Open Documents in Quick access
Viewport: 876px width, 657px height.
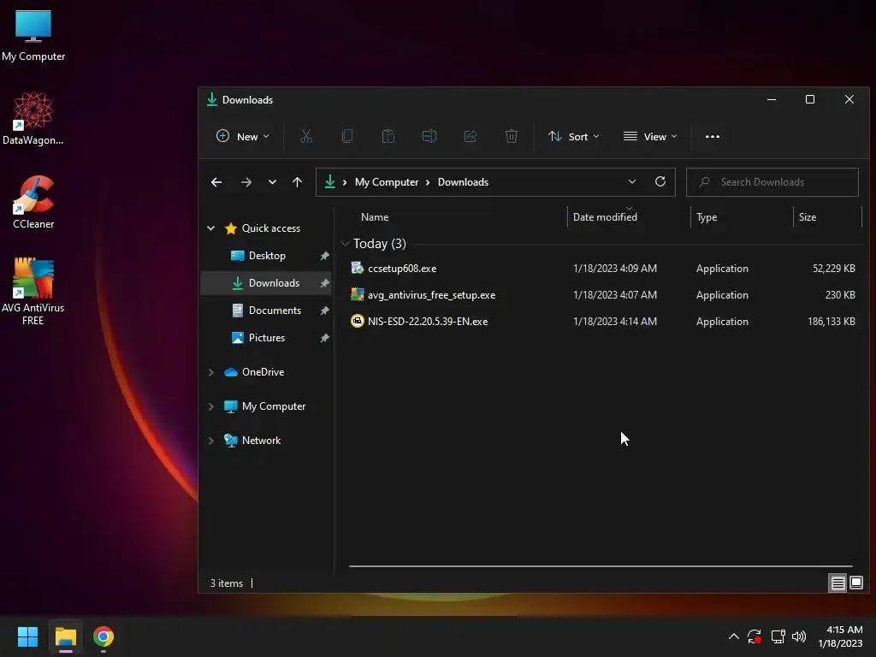[x=267, y=310]
